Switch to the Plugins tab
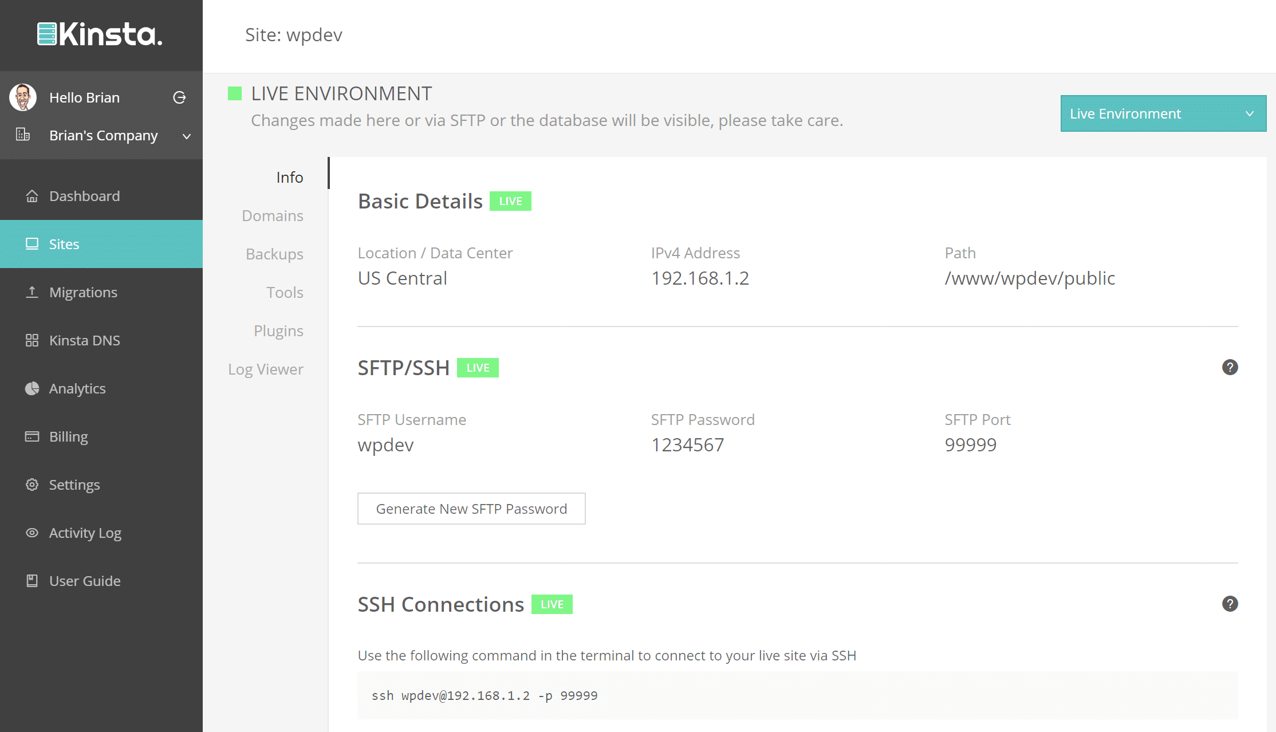The image size is (1276, 732). tap(278, 330)
